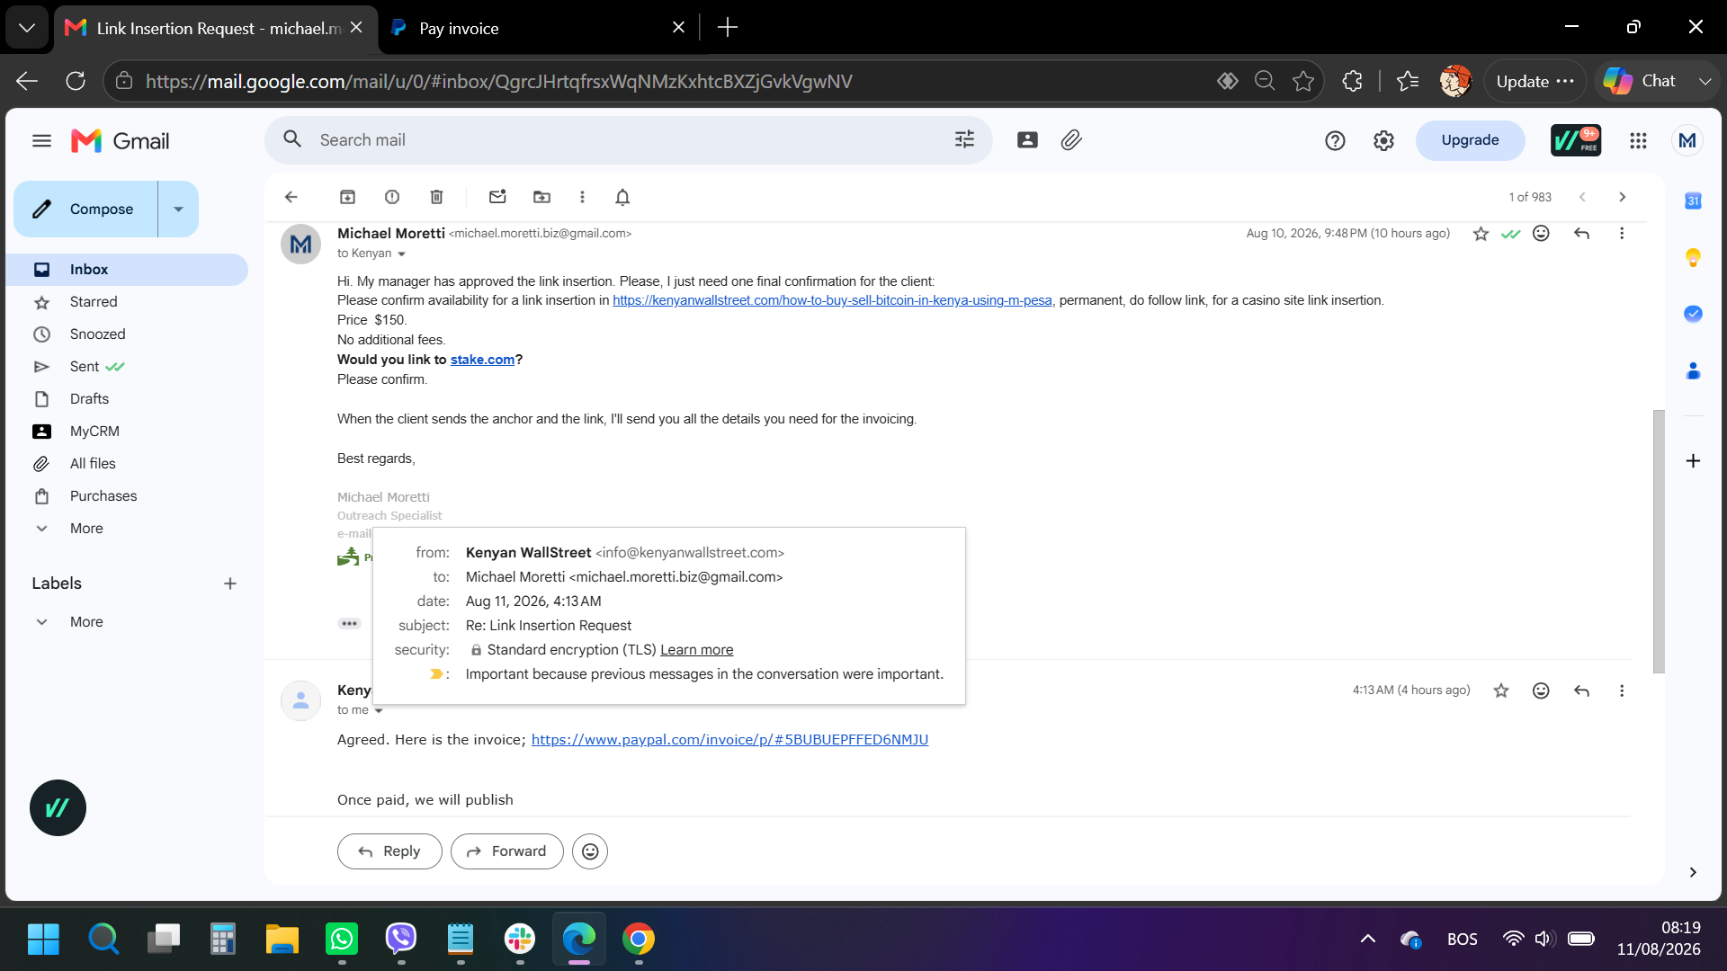
Task: Click Learn more about encryption
Action: tap(696, 650)
